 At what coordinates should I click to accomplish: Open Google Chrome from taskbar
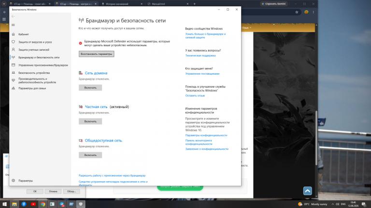(43, 204)
